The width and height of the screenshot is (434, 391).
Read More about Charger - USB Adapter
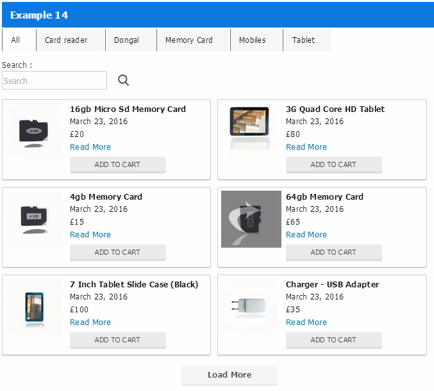coord(306,322)
